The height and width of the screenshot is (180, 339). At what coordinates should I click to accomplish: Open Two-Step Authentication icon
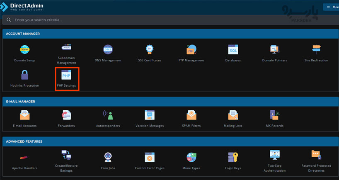pos(275,155)
